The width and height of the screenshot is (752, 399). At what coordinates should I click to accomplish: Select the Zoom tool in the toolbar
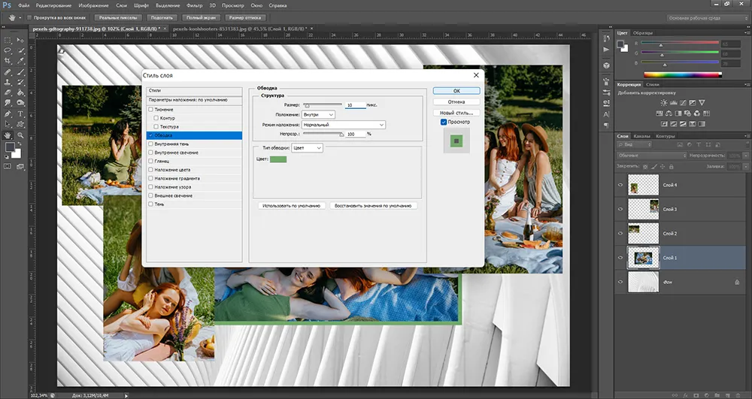coord(20,135)
